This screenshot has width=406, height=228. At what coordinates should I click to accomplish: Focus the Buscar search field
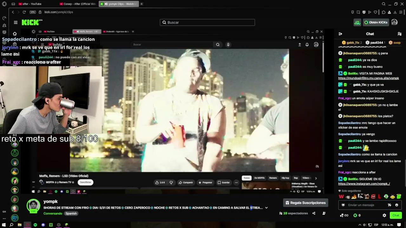pyautogui.click(x=207, y=22)
